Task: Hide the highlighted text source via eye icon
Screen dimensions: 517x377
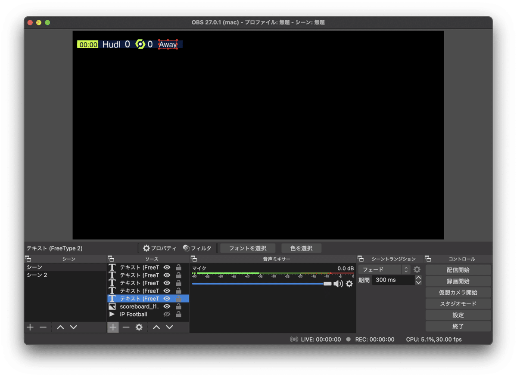Action: click(167, 299)
